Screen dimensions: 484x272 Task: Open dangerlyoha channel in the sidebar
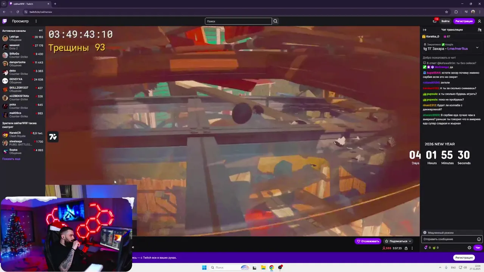(x=22, y=64)
